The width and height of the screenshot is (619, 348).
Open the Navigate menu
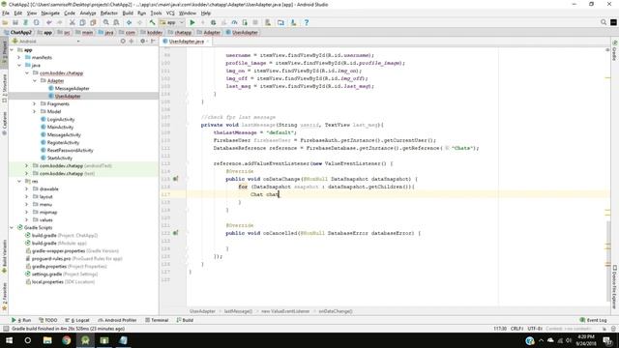pos(50,13)
